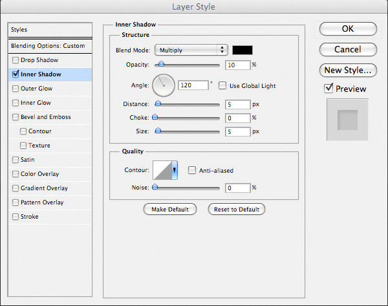Enable the Stroke checkbox
This screenshot has width=388, height=306.
[x=16, y=217]
